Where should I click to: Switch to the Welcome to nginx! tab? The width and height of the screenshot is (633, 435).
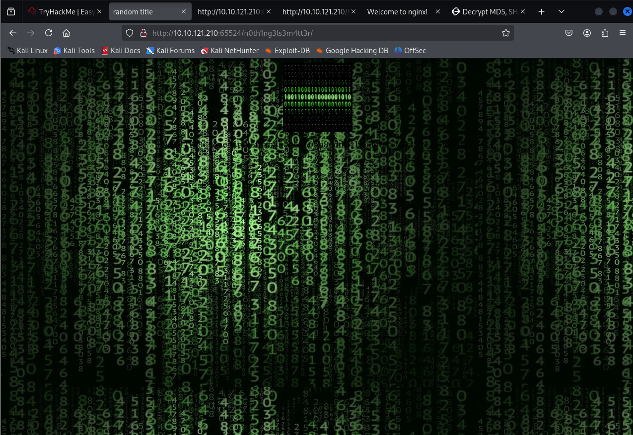coord(397,11)
